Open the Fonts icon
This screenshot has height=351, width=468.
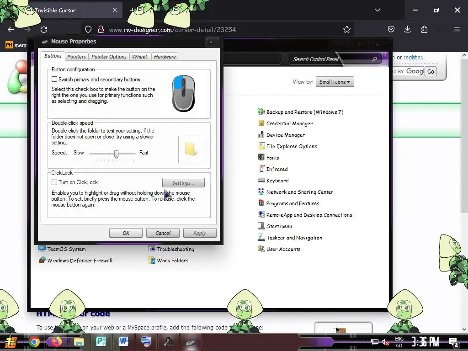tap(261, 157)
